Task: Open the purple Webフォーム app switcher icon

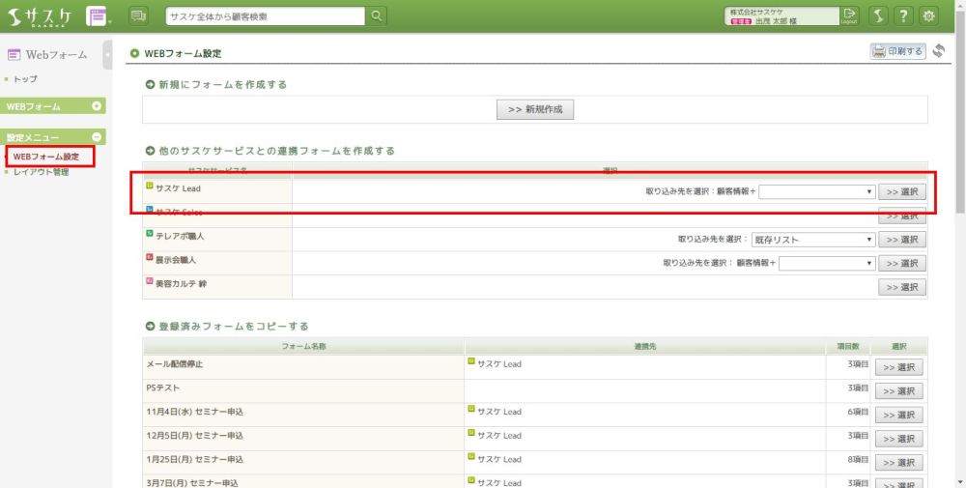Action: [x=98, y=16]
